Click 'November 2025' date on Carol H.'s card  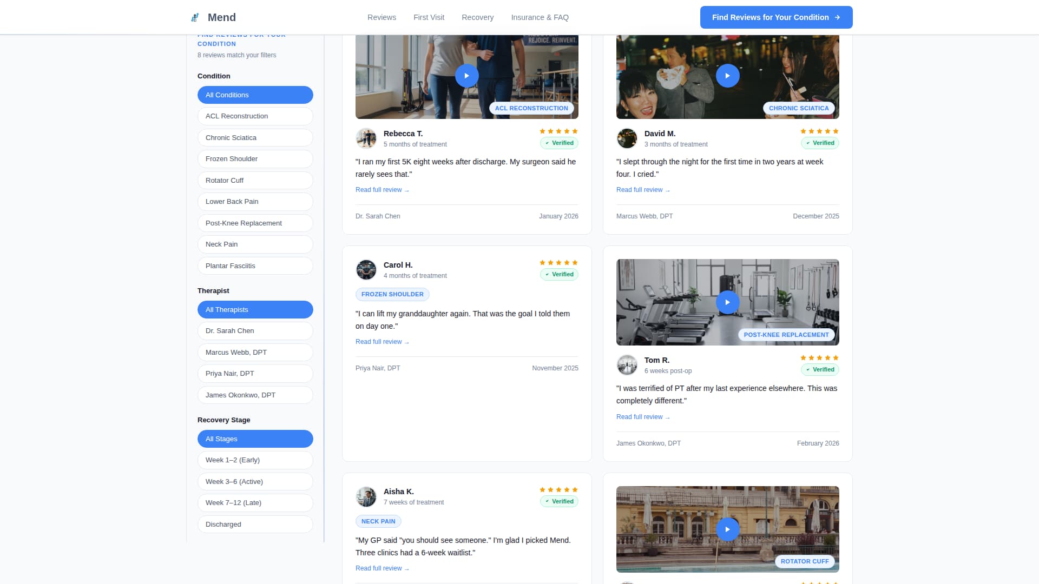coord(555,368)
